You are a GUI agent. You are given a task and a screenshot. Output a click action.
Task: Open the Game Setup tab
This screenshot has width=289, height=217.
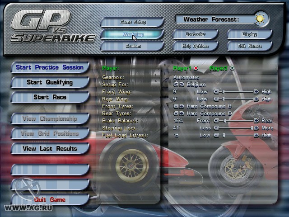point(132,22)
